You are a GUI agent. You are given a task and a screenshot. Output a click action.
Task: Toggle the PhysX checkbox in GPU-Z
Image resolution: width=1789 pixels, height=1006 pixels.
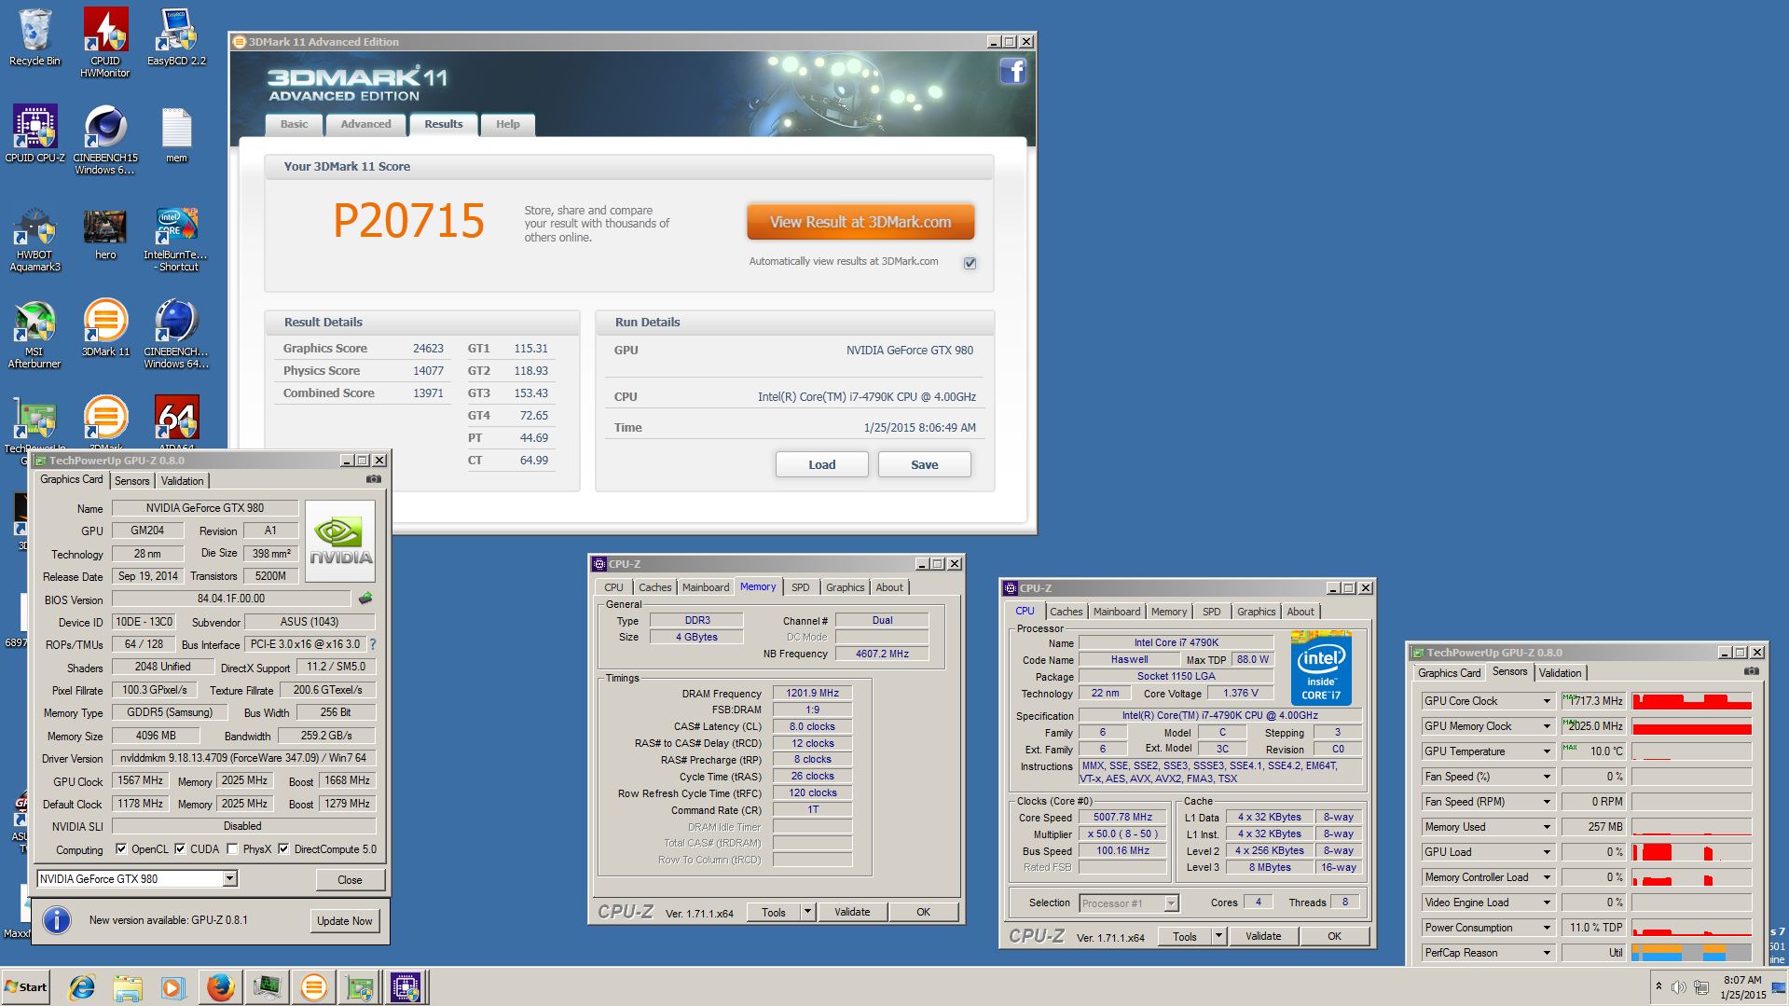(232, 849)
